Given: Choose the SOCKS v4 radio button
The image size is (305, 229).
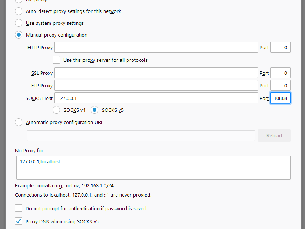Looking at the screenshot, I should click(x=56, y=110).
